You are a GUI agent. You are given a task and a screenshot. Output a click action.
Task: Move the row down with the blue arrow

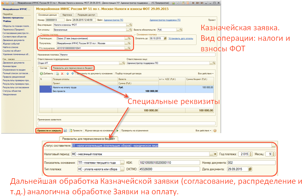click(72, 73)
